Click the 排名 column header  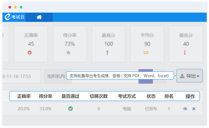pyautogui.click(x=169, y=96)
